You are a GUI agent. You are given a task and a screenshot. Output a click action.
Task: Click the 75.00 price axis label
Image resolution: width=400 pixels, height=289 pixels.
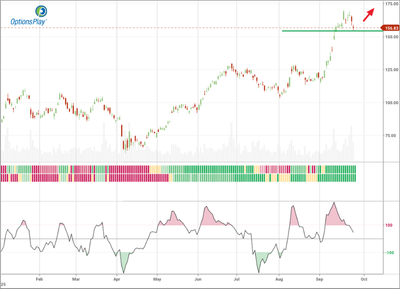click(x=391, y=136)
